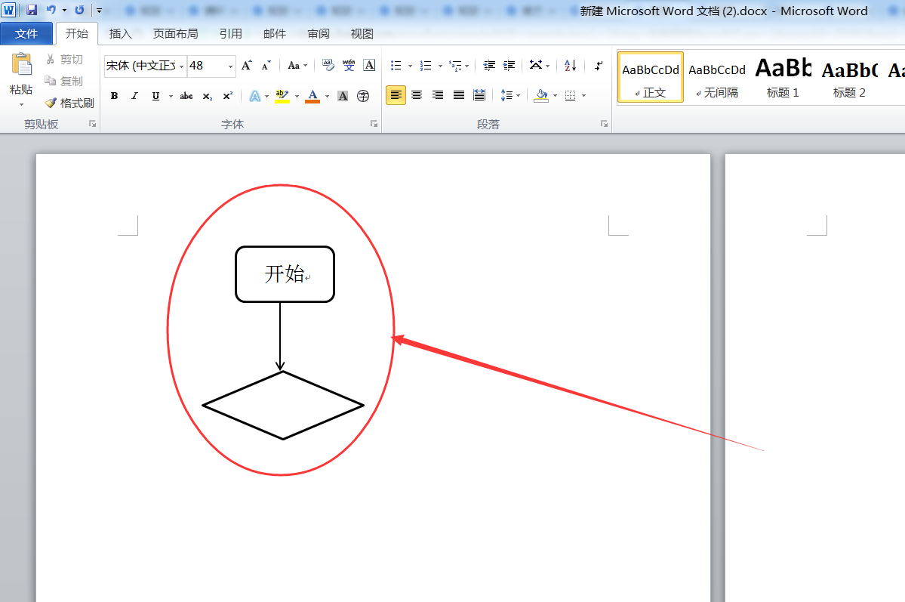Apply the 标题 1 heading style

(x=783, y=77)
